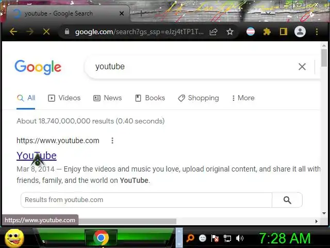The image size is (330, 248).
Task: Open result options next to youtube.com URL
Action: [112, 141]
